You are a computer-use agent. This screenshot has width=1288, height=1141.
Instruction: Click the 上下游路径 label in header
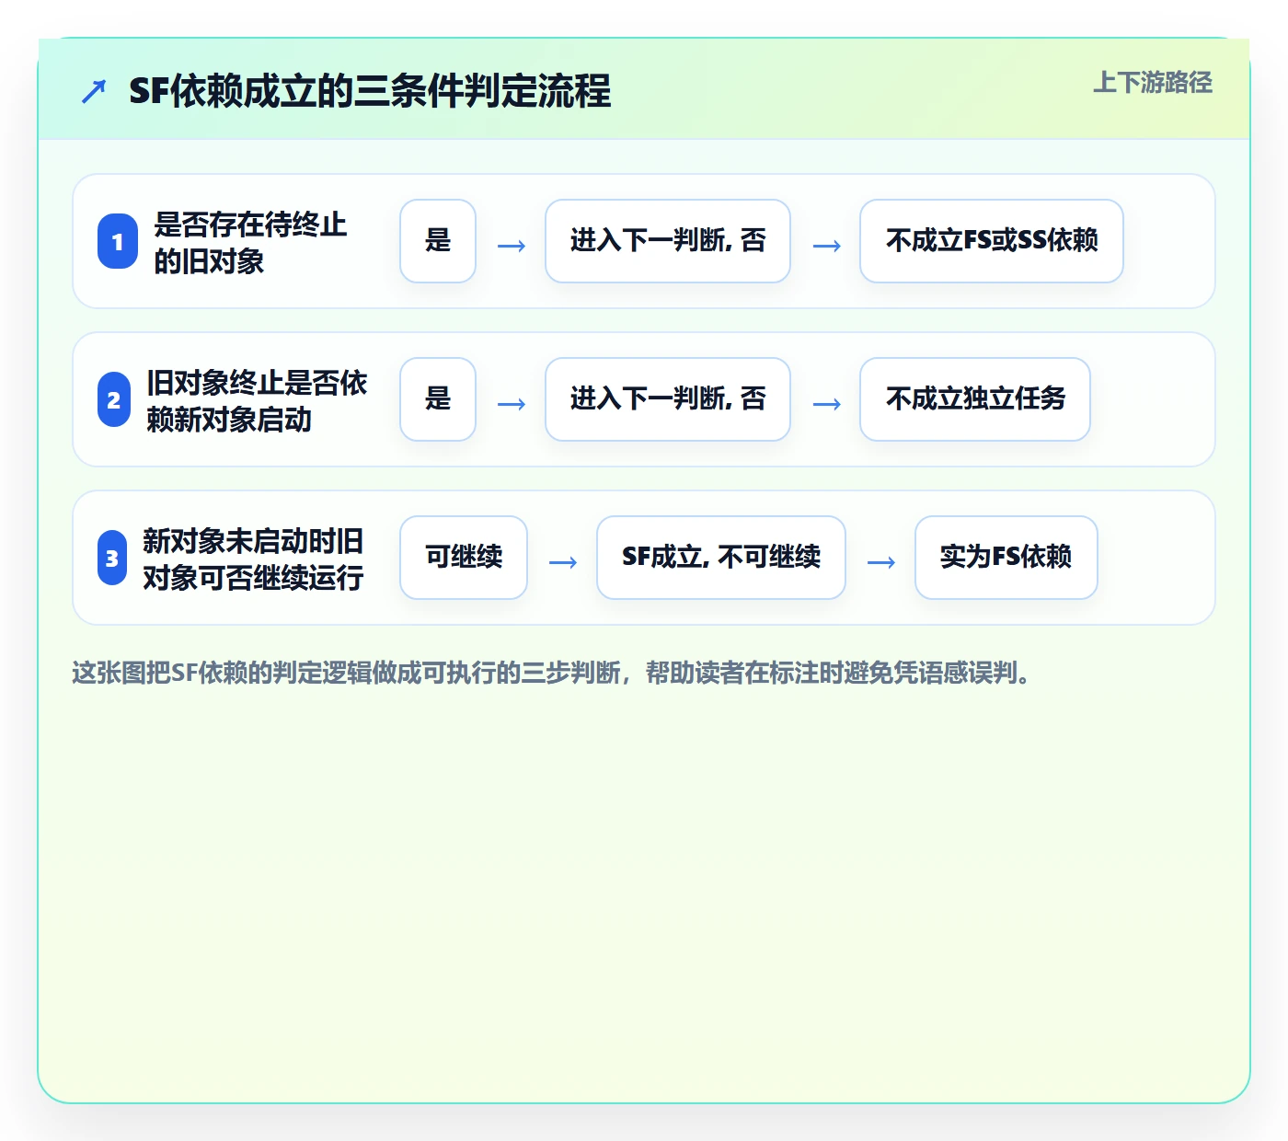1153,83
